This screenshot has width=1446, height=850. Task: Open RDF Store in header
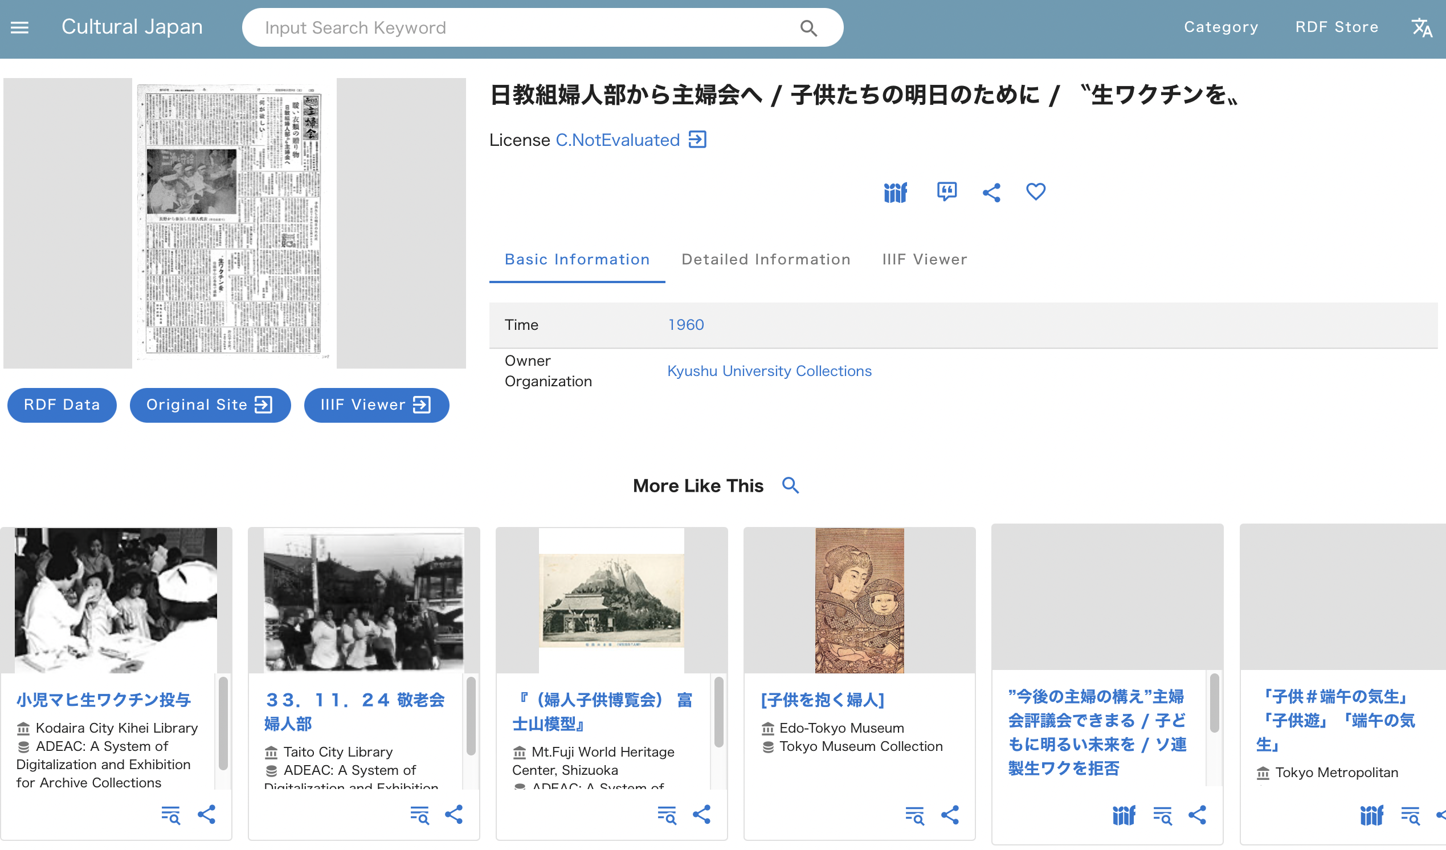coord(1337,27)
